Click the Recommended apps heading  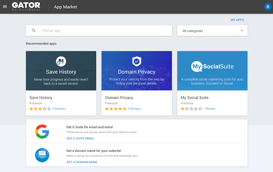pos(41,44)
